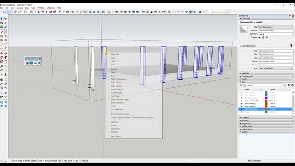Click the status bar info circle icon
Screen dimensions: 295x166
(x=6, y=161)
